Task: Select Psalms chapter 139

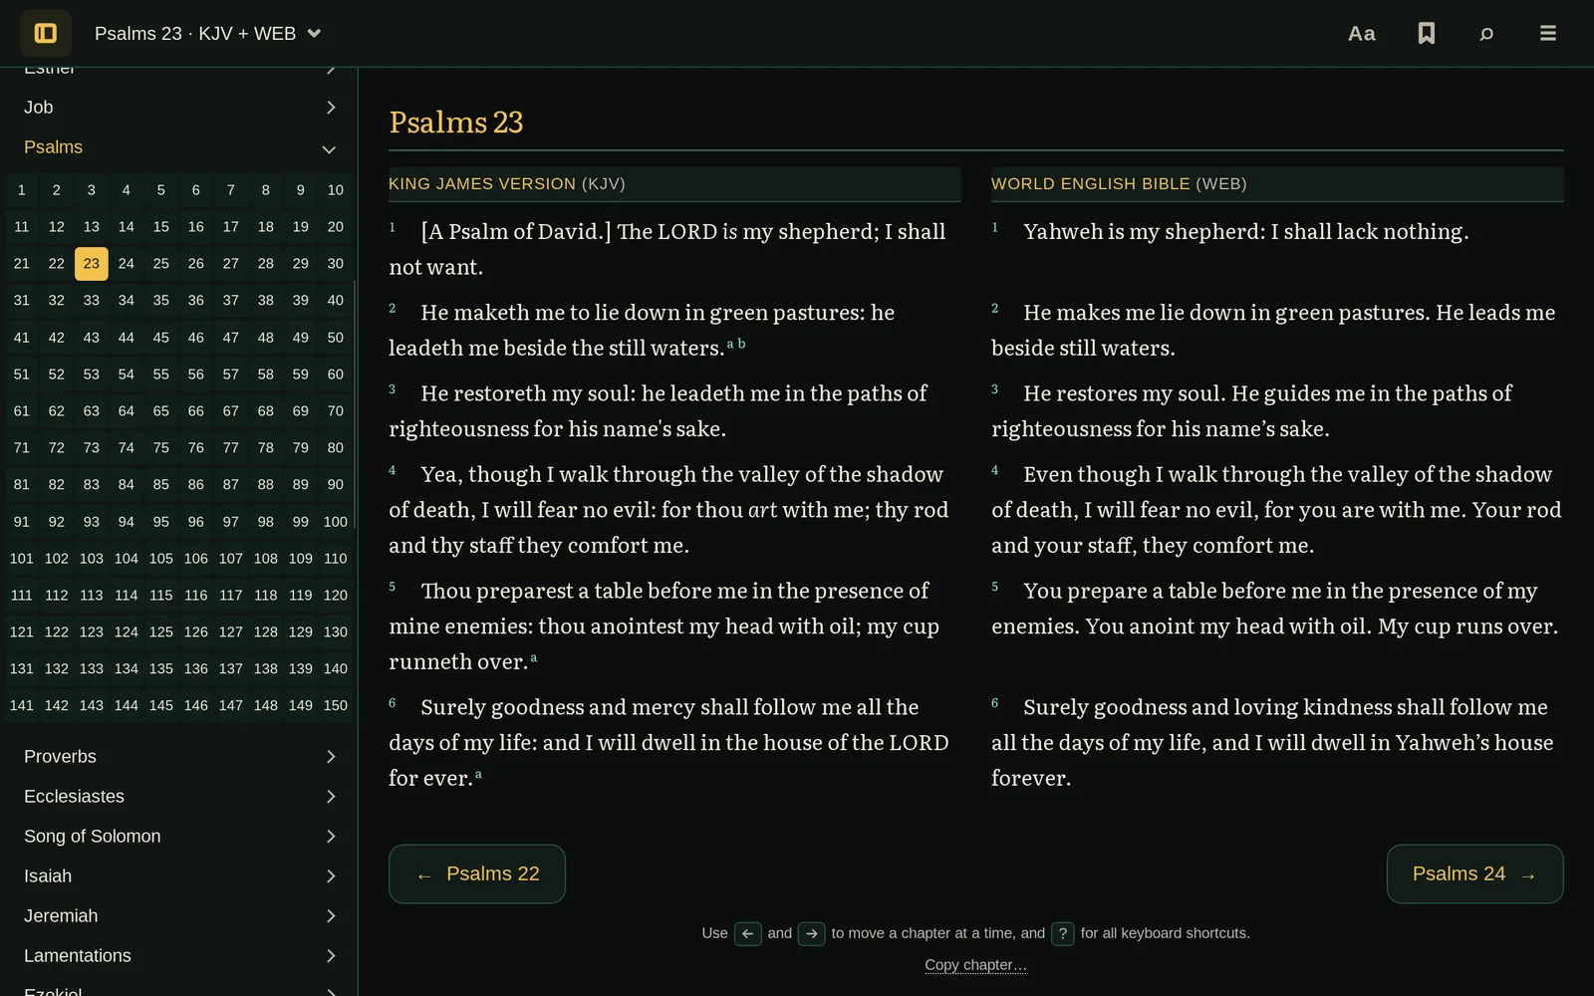Action: click(301, 669)
